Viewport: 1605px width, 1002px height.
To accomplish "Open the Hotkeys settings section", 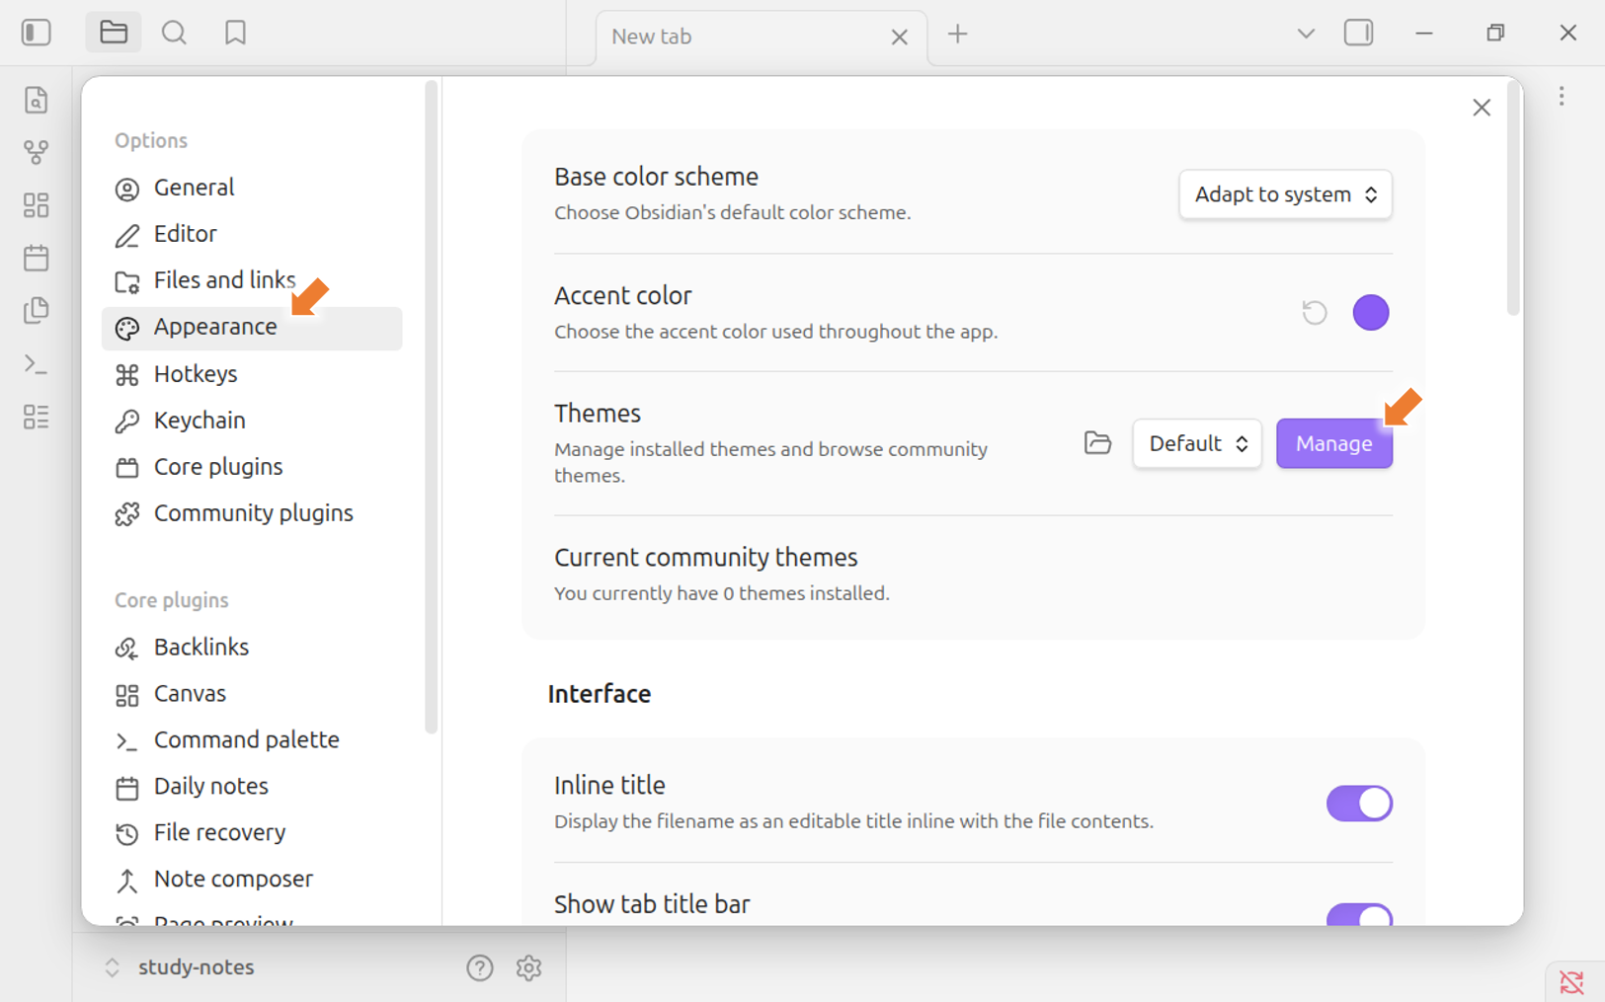I will (x=252, y=374).
